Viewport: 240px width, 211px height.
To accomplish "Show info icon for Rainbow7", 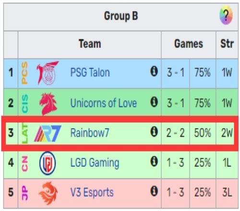I will click(154, 132).
